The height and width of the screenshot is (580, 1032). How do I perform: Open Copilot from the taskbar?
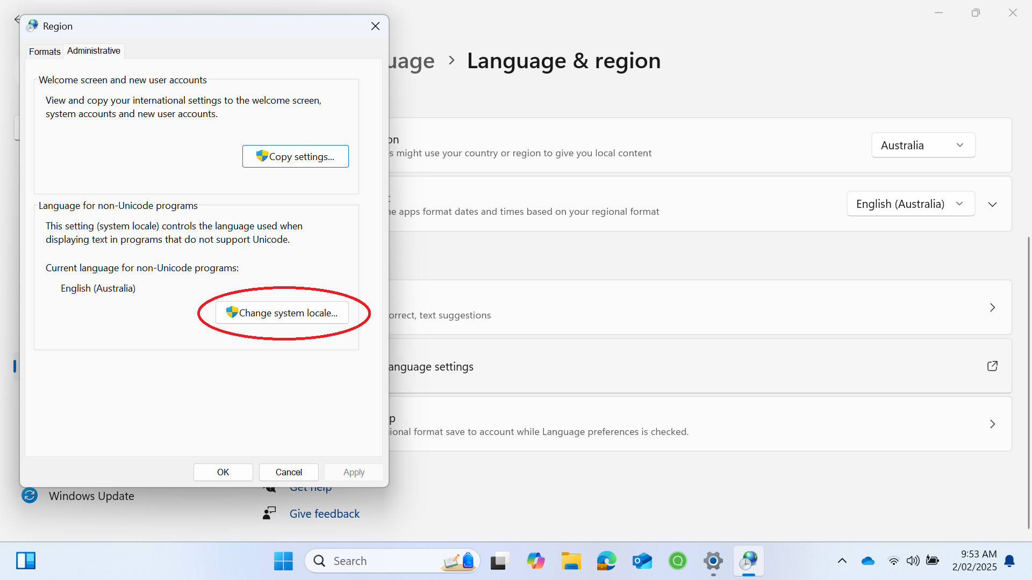tap(535, 561)
